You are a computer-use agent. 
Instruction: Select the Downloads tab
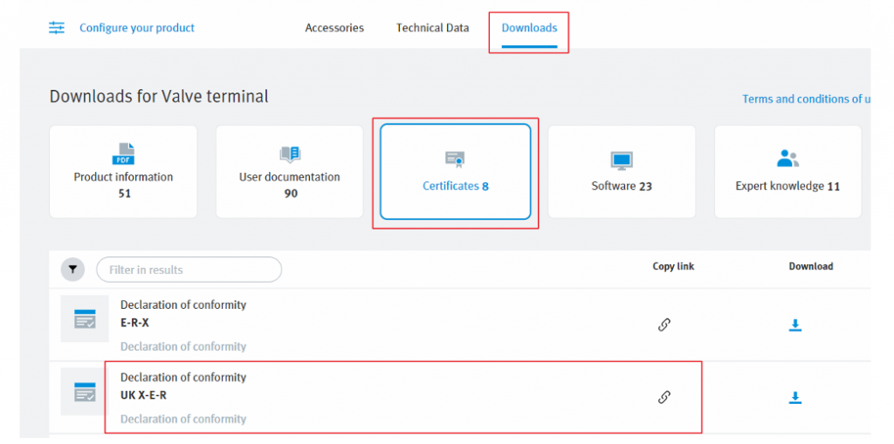click(x=530, y=28)
